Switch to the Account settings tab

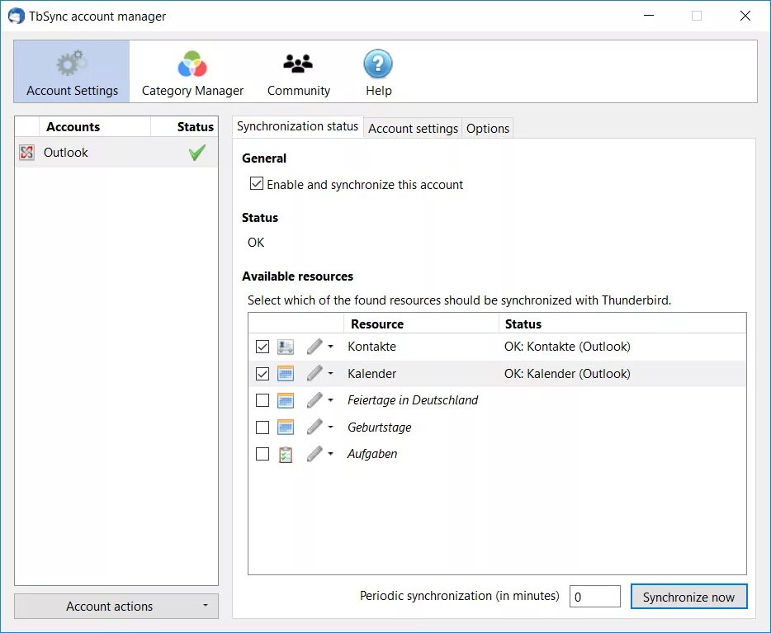[x=413, y=128]
